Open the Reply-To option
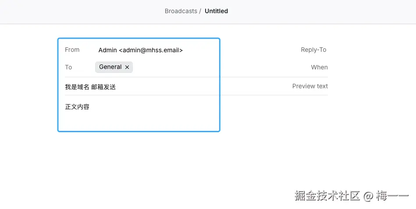 [x=313, y=50]
